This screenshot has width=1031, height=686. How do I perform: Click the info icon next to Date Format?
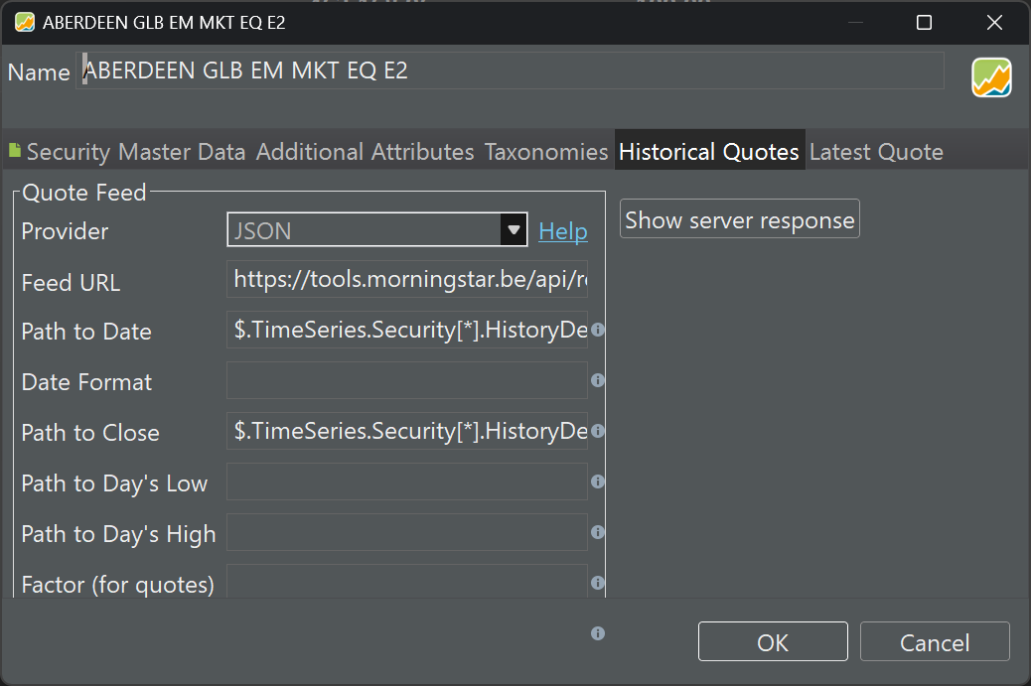point(598,380)
